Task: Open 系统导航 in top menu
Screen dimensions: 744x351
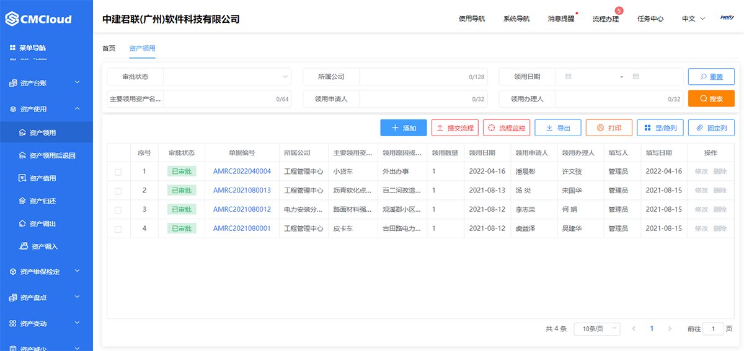Action: 516,19
